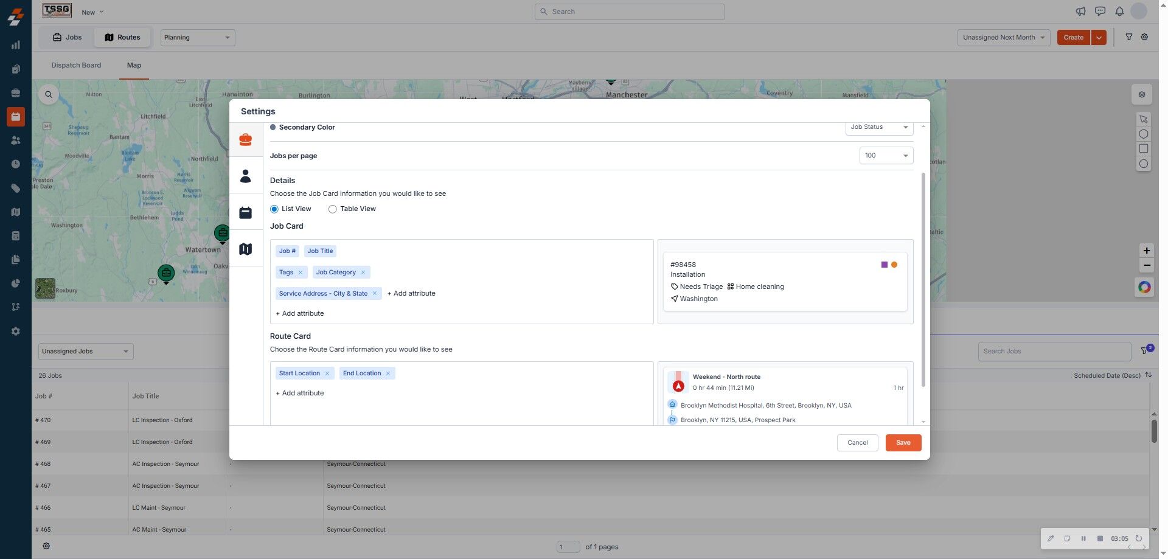Remove the Start Location attribute chip
The height and width of the screenshot is (559, 1168).
(x=327, y=373)
